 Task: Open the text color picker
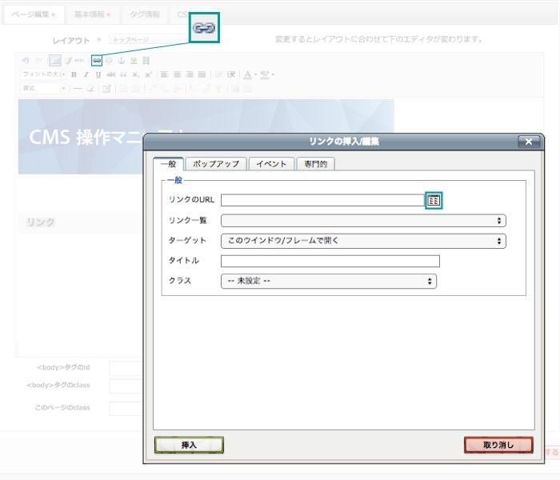pos(247,74)
